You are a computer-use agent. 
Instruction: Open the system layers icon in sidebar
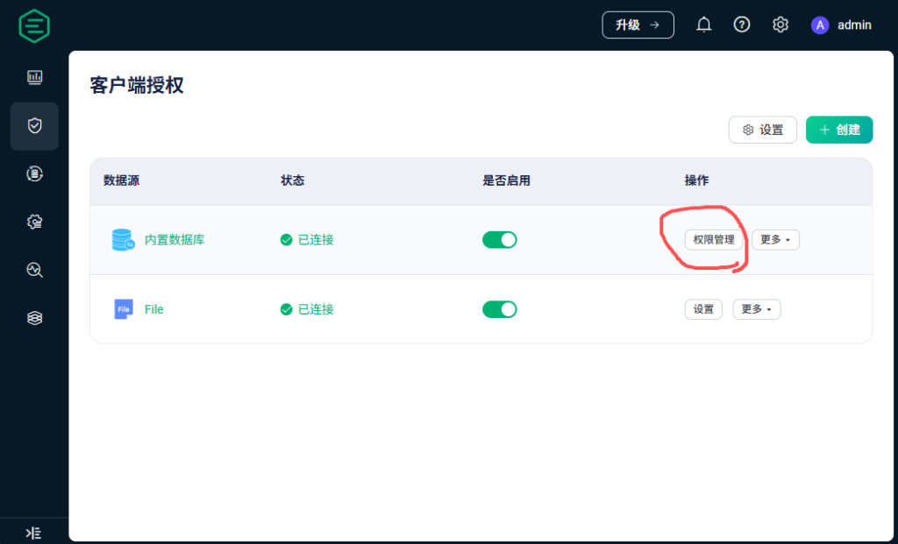coord(34,318)
